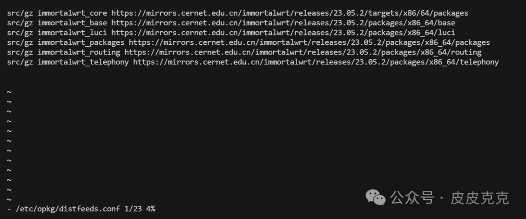Click the 4% position indicator
The height and width of the screenshot is (219, 526).
coord(150,209)
